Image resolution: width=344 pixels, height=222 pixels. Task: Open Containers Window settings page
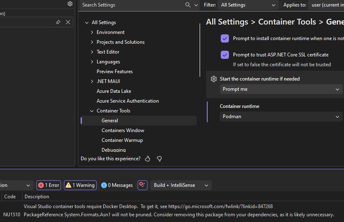point(123,130)
